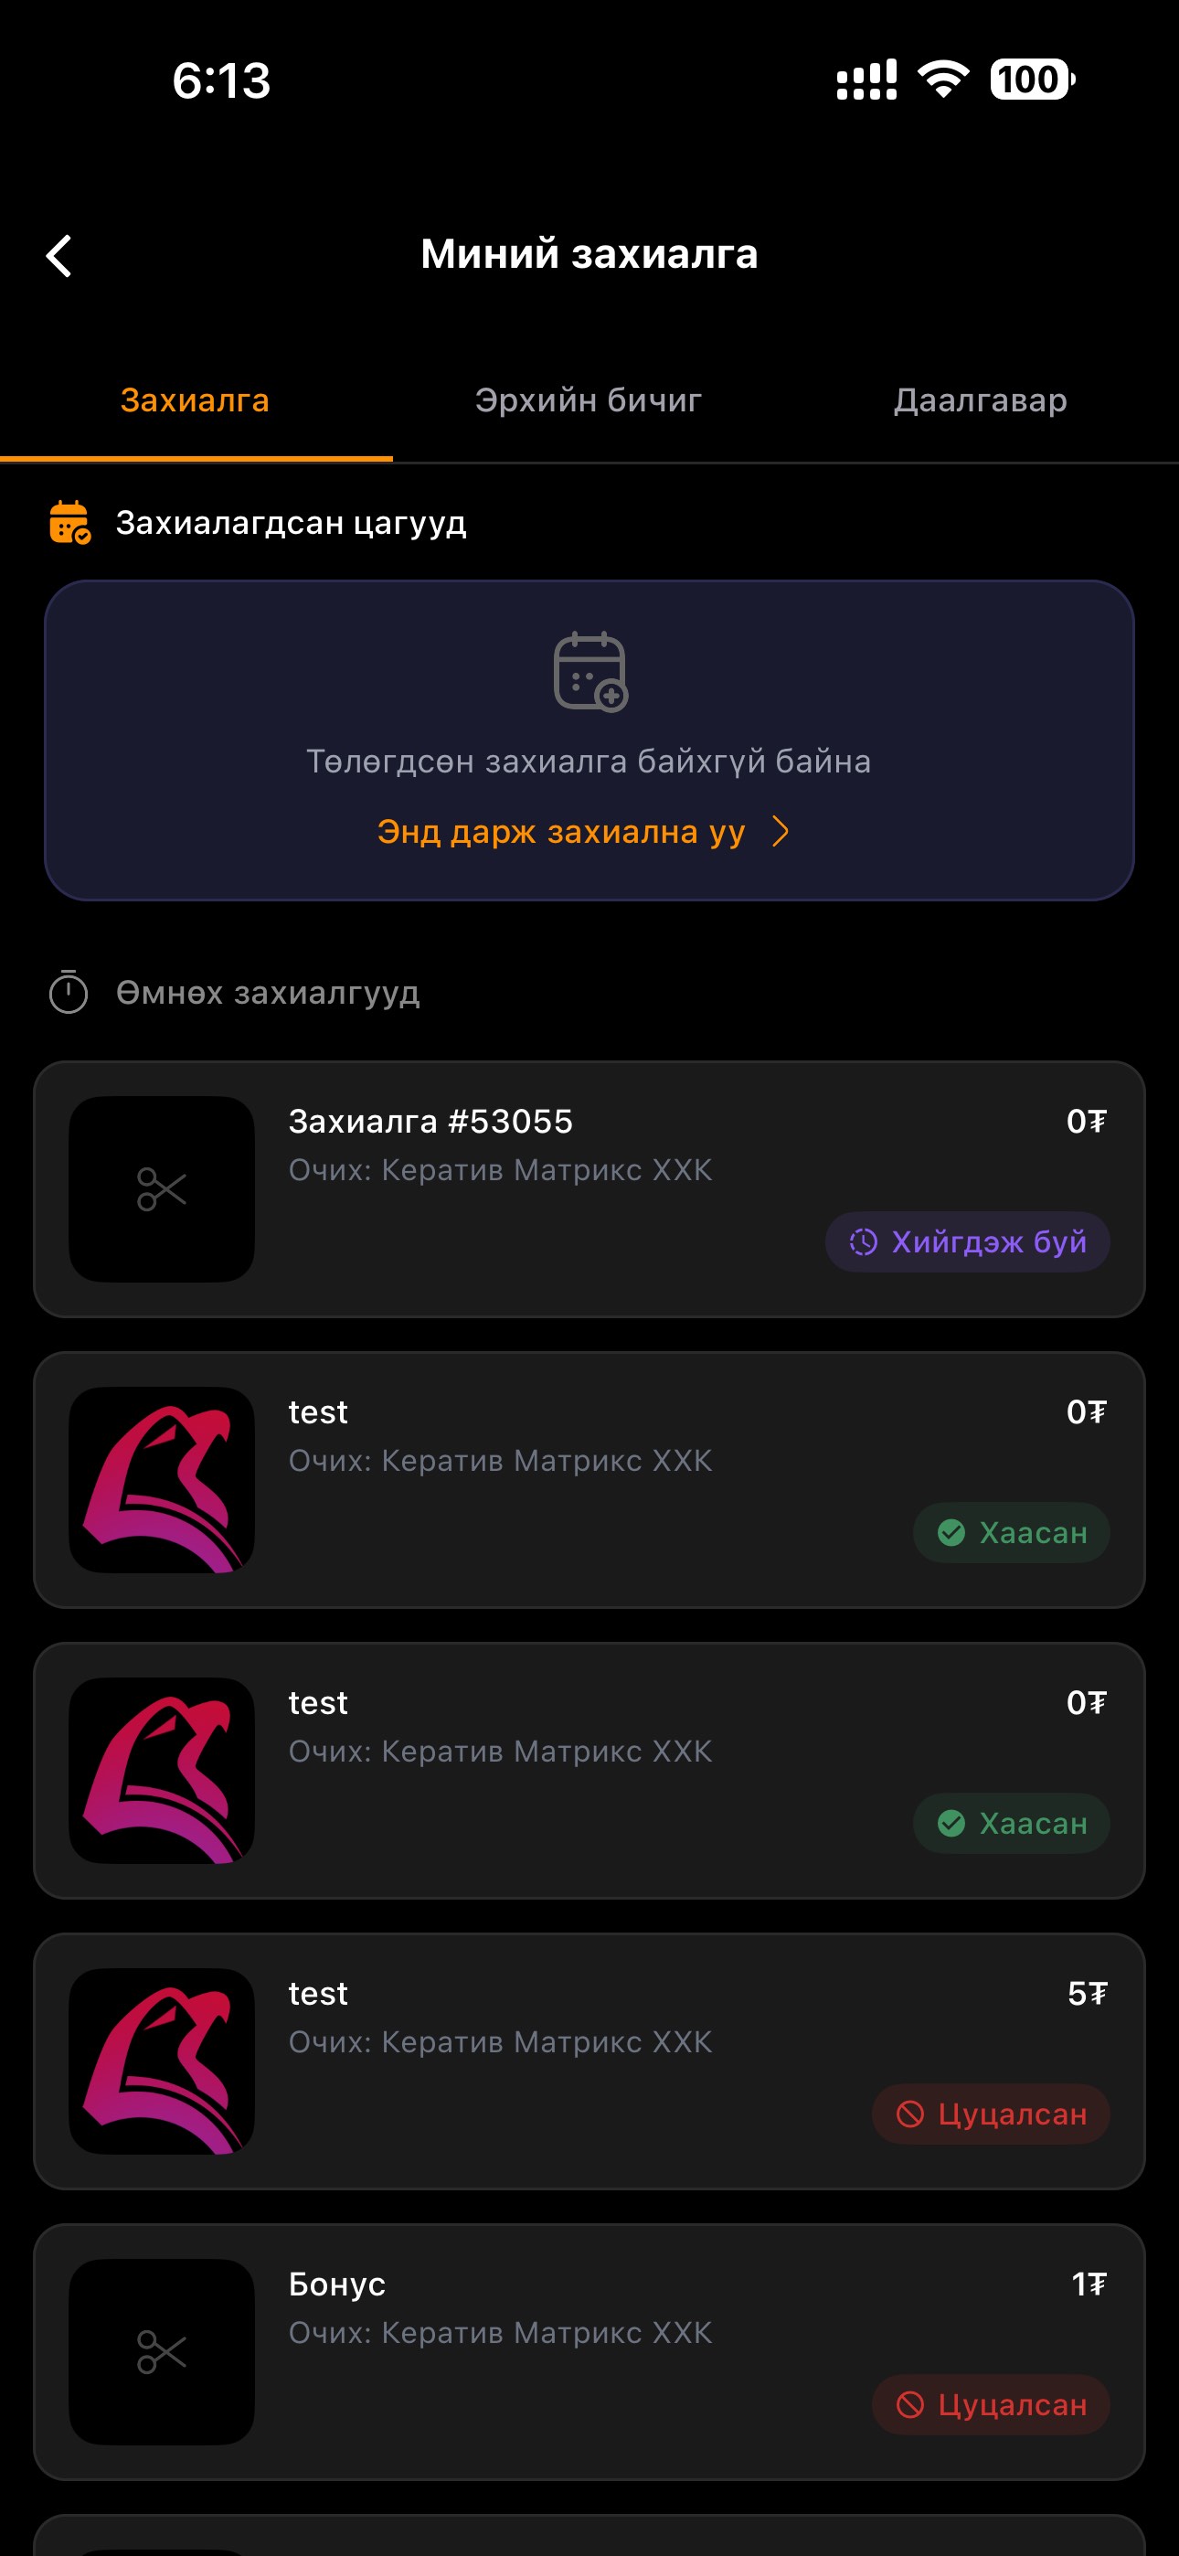Tap scissors thumbnail of Бонус order
Screen dimensions: 1179x2556
[x=162, y=2351]
